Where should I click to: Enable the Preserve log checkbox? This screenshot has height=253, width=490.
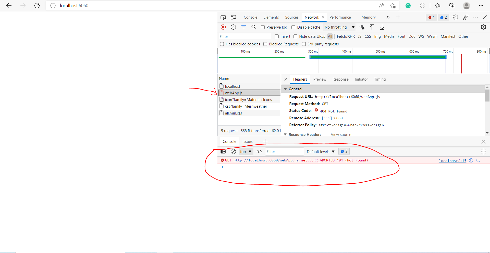[263, 27]
